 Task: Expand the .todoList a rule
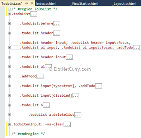point(9,105)
